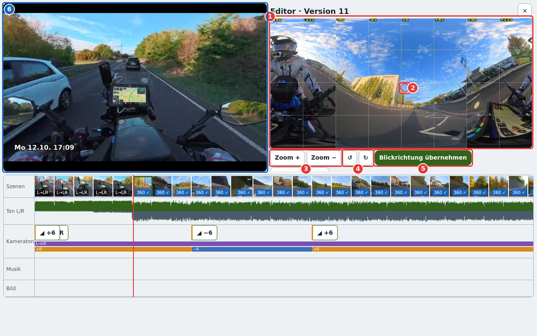Open the scene thumbnail with scissors icon

pos(242,186)
